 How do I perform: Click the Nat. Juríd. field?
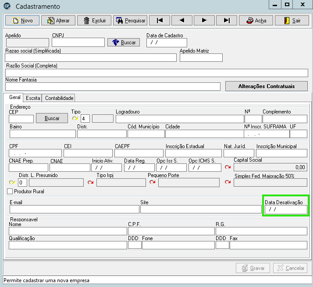(239, 153)
